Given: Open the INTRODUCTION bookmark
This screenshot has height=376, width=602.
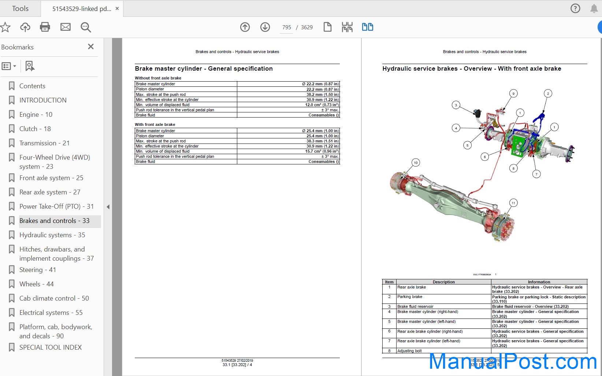Looking at the screenshot, I should pyautogui.click(x=43, y=100).
